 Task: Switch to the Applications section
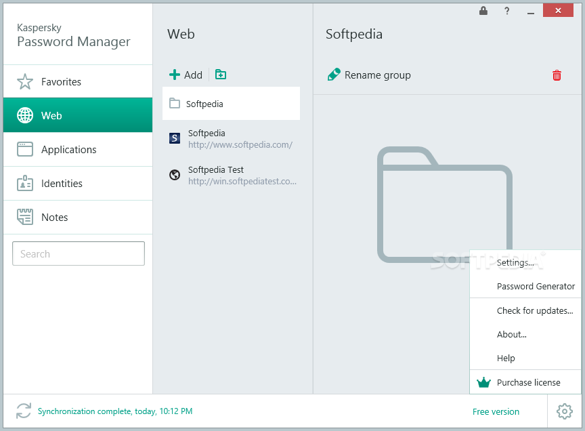(x=78, y=149)
